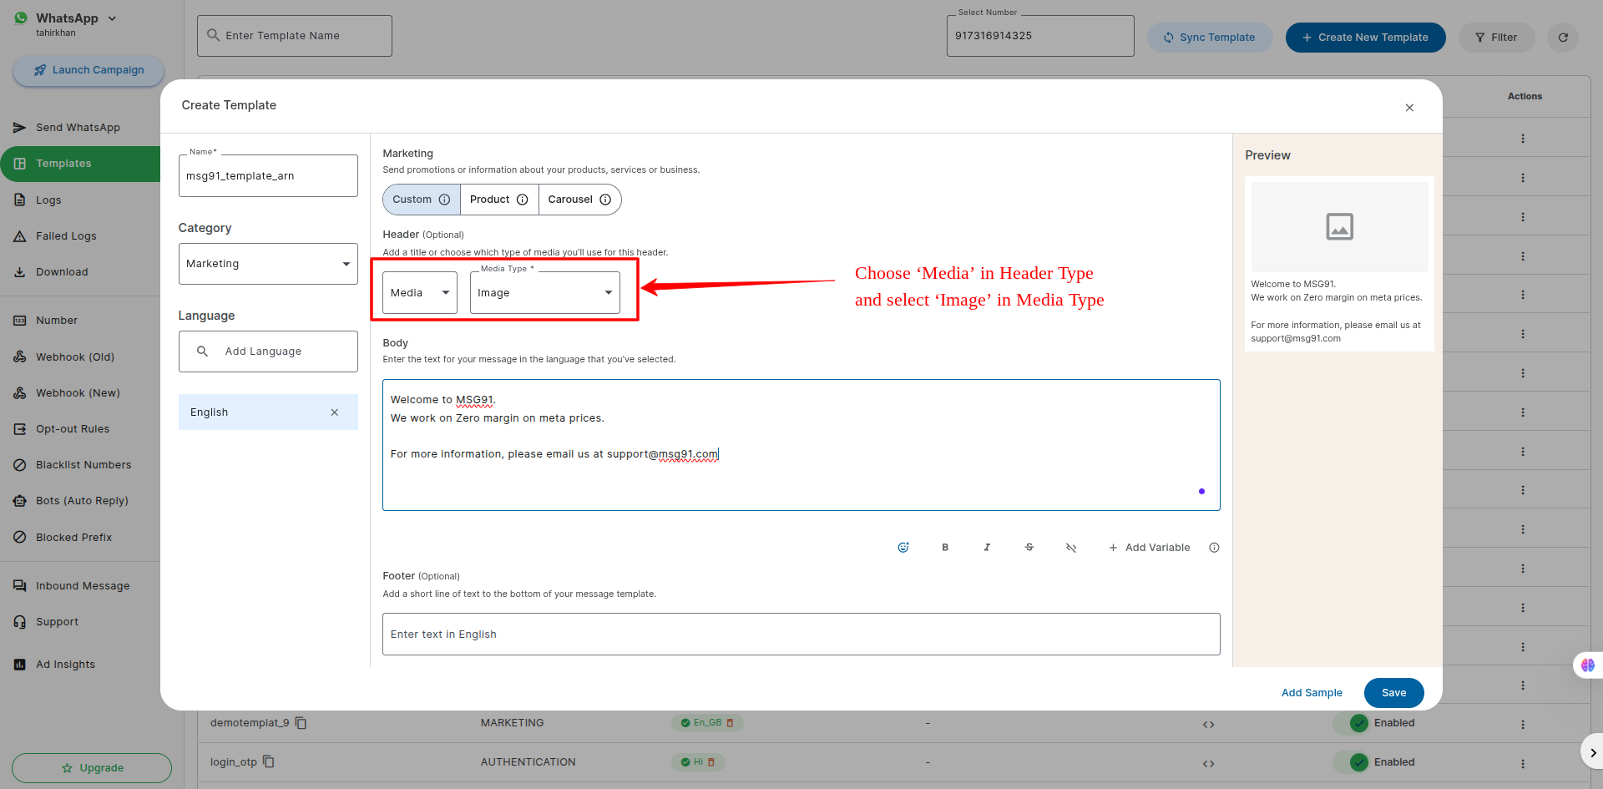Image resolution: width=1603 pixels, height=789 pixels.
Task: Click the Sync Template button
Action: 1209,38
